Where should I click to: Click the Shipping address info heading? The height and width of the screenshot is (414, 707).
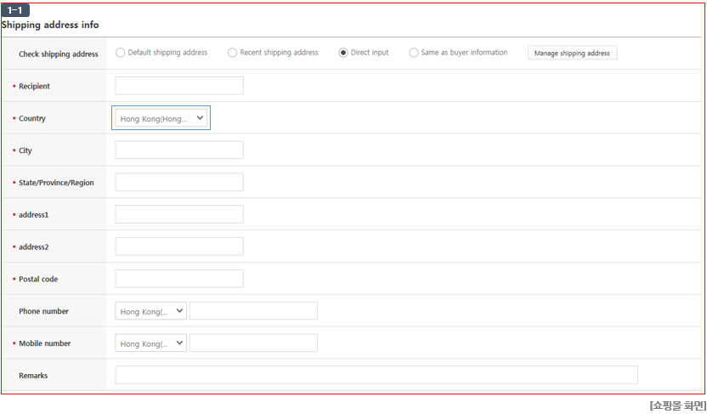50,25
